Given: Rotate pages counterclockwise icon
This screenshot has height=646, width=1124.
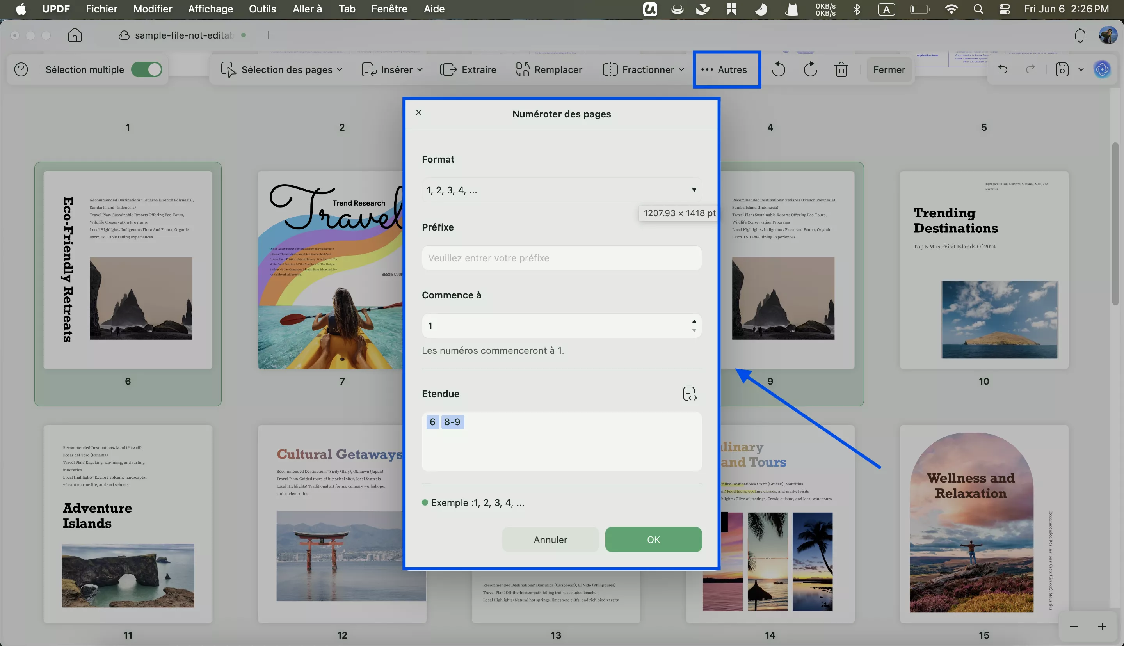Looking at the screenshot, I should (x=778, y=70).
